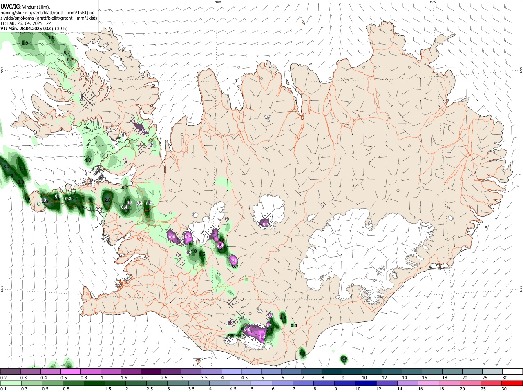The image size is (523, 392).
Task: Click the bright pink swatch in upper legend row
Action: (70, 372)
